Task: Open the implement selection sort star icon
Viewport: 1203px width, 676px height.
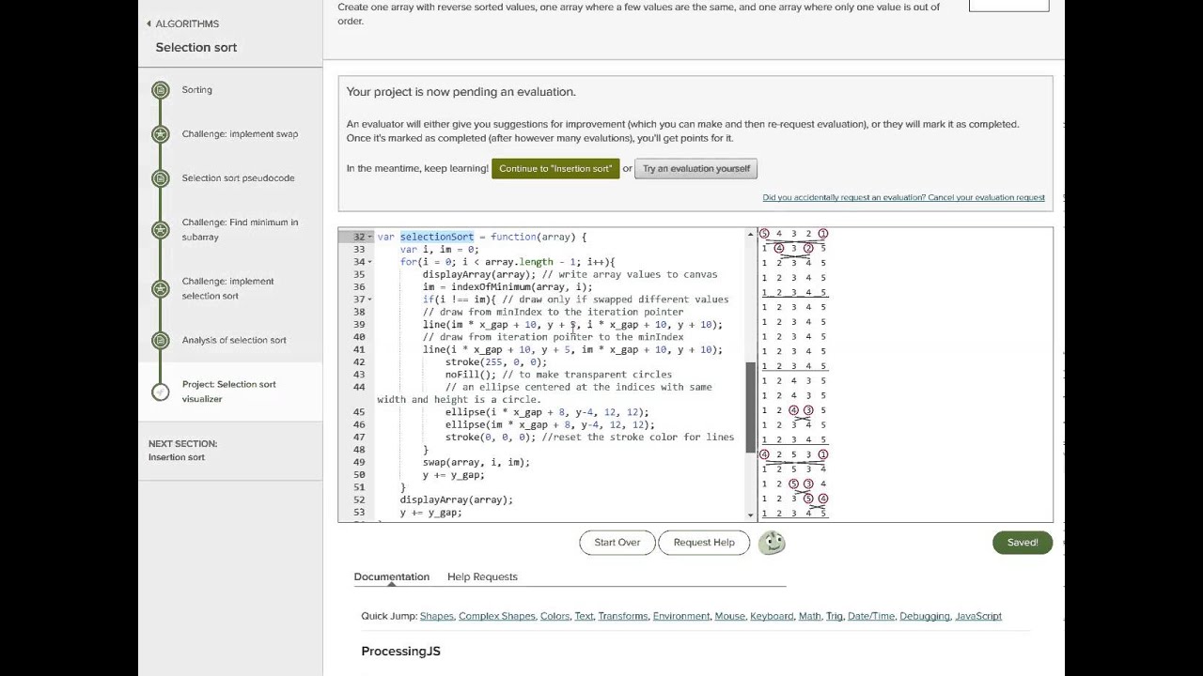Action: click(x=161, y=288)
